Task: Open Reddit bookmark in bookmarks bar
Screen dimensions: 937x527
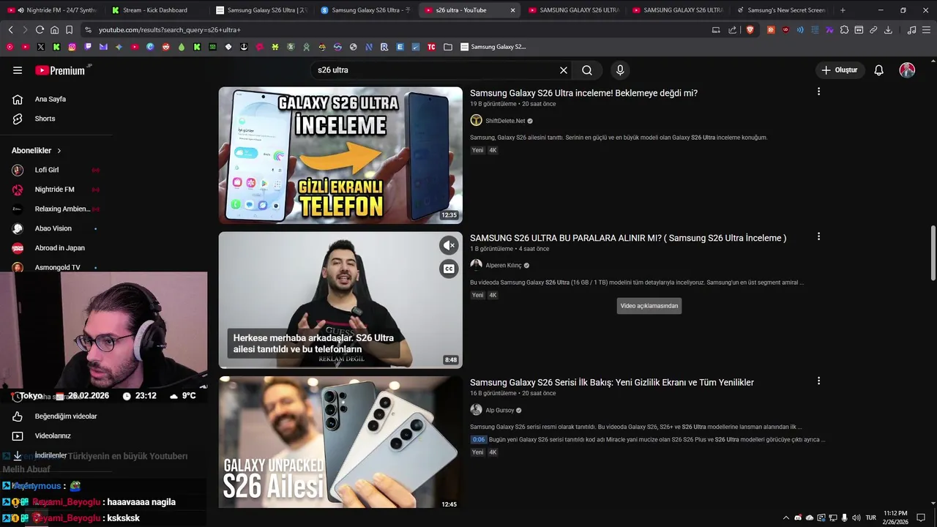Action: tap(166, 47)
